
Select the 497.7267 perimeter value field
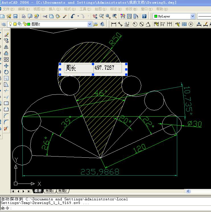pos(107,68)
